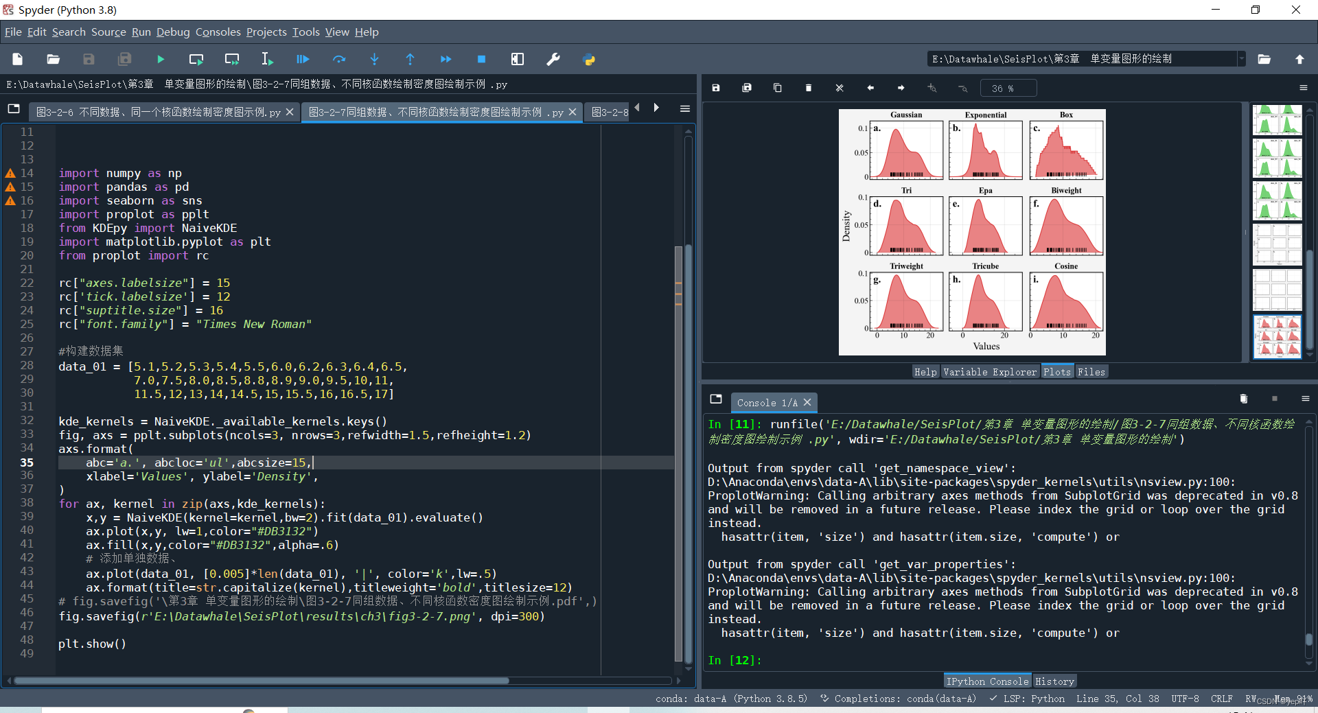
Task: Expand the working directory dropdown
Action: pyautogui.click(x=1241, y=59)
